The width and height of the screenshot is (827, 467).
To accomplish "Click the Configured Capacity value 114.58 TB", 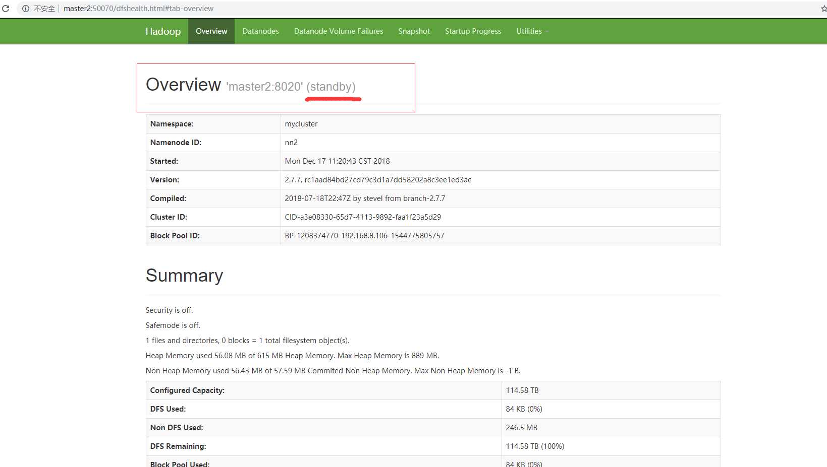I will [522, 390].
